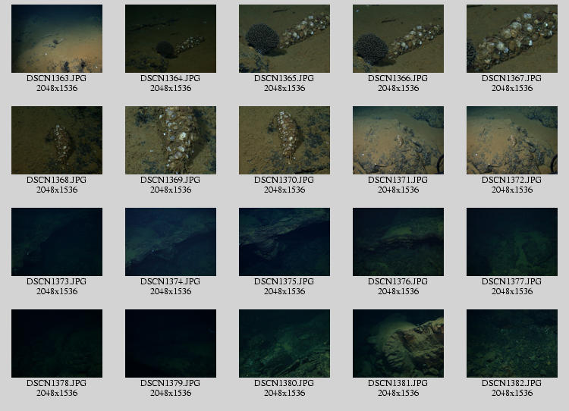Select the DSCN1372.JPG thumbnail
This screenshot has height=411, width=569.
coord(512,140)
